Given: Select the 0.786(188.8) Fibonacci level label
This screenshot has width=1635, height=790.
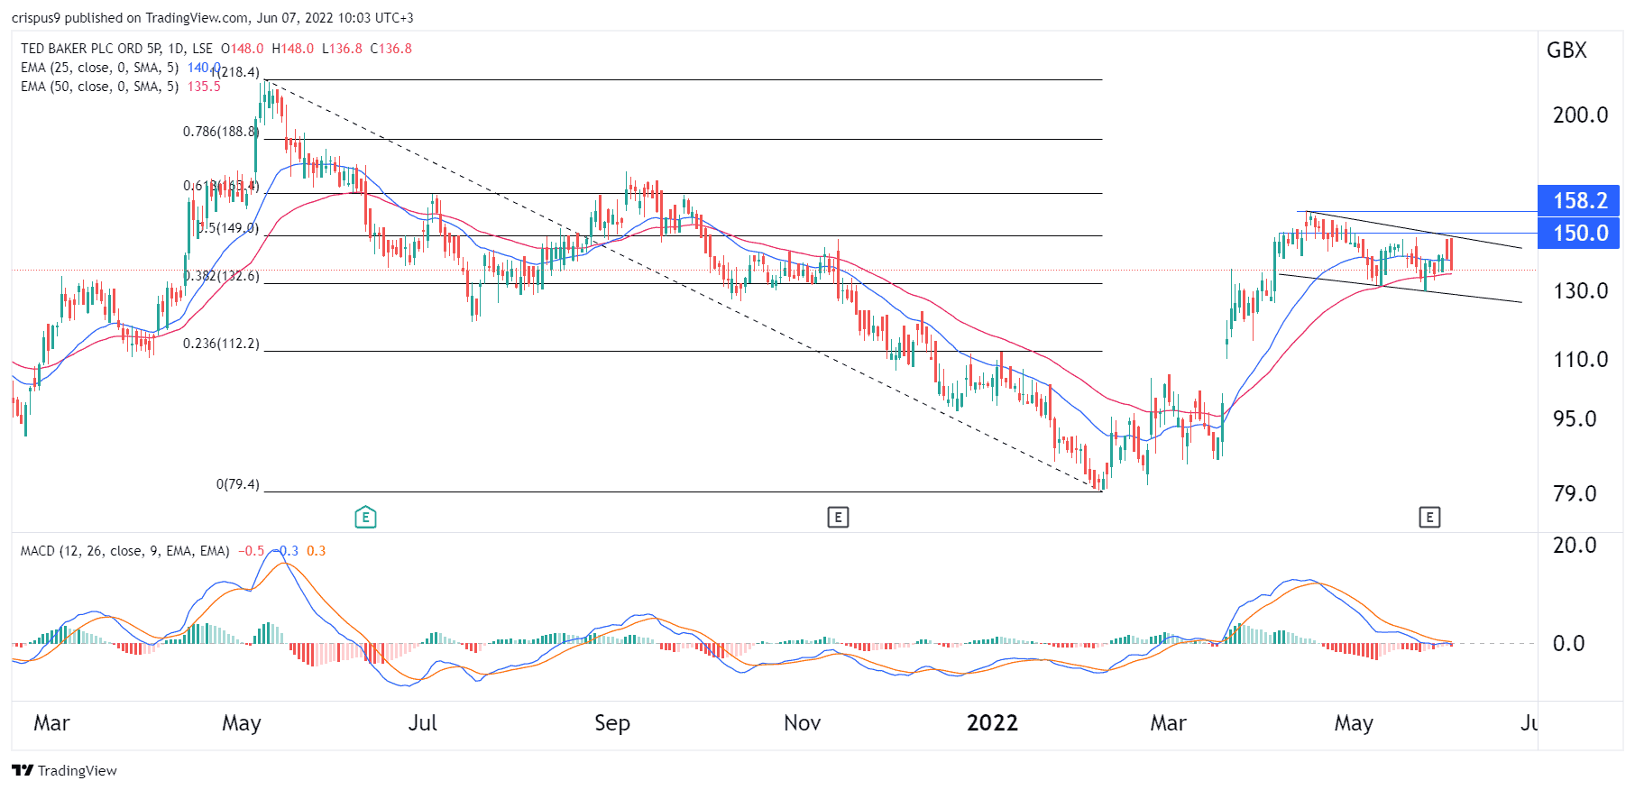Looking at the screenshot, I should [x=220, y=132].
